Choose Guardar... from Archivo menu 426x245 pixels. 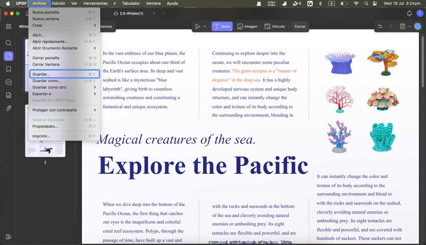pos(64,74)
